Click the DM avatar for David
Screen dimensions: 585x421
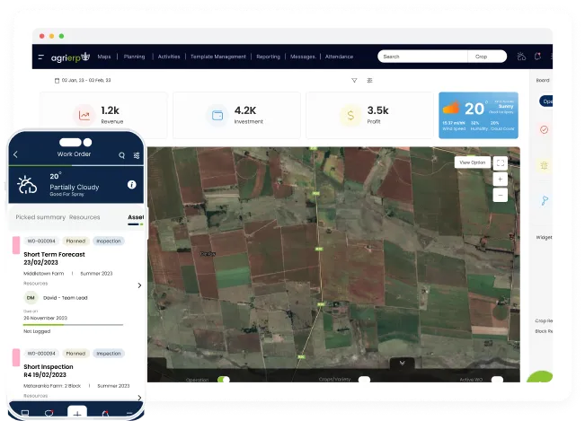pos(31,298)
